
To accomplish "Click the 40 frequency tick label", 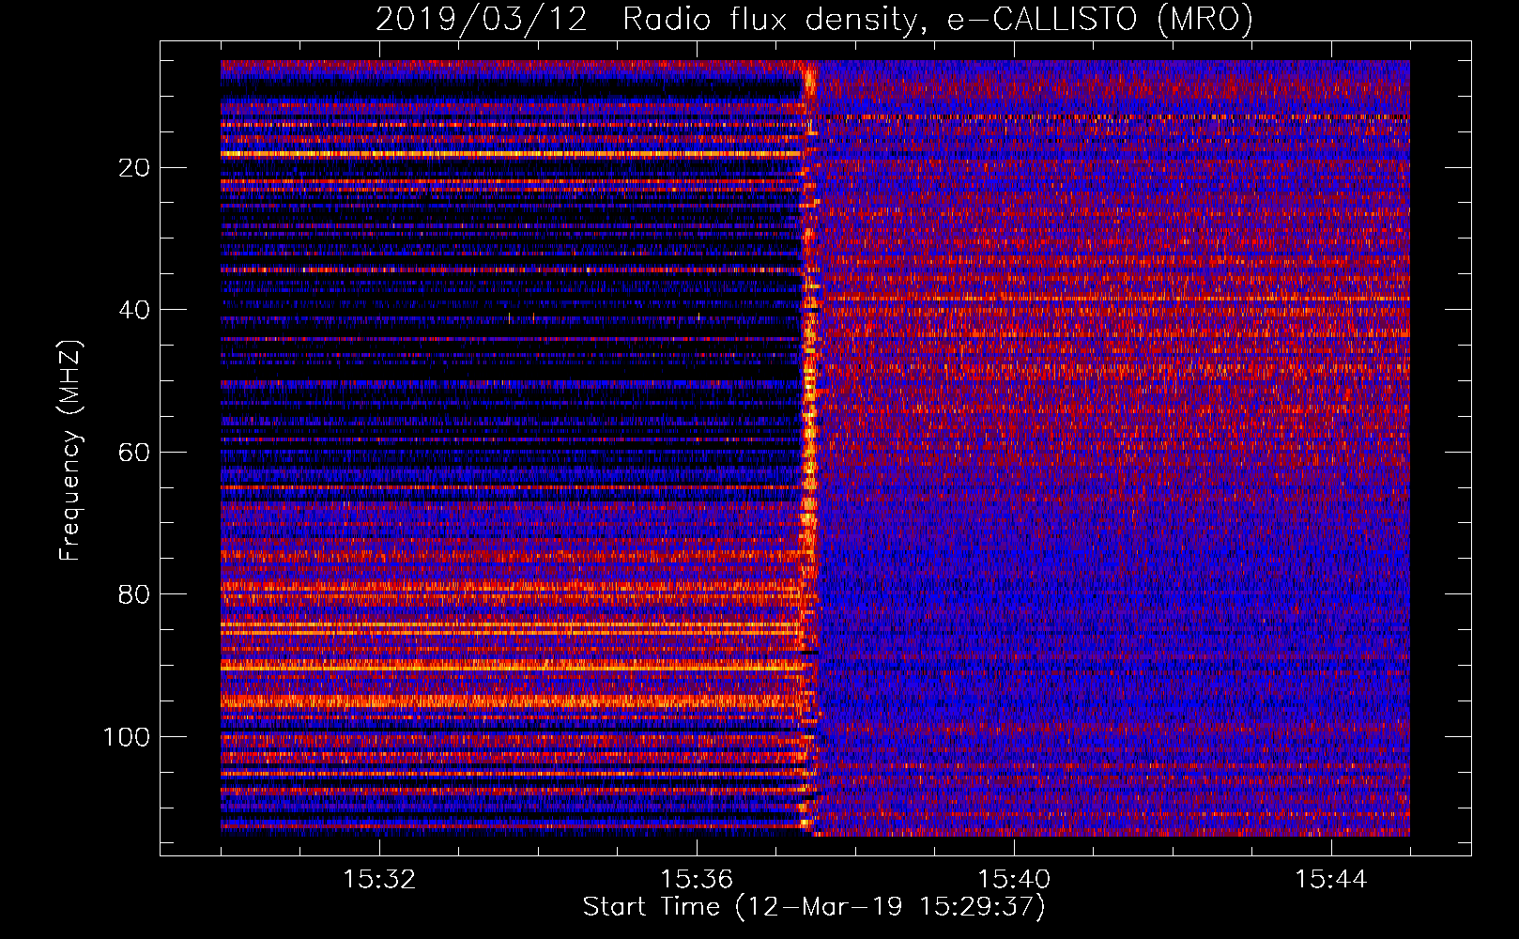I will pos(135,310).
